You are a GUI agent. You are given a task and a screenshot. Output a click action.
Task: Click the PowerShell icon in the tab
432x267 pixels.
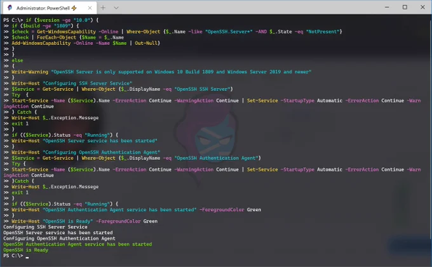(x=10, y=8)
